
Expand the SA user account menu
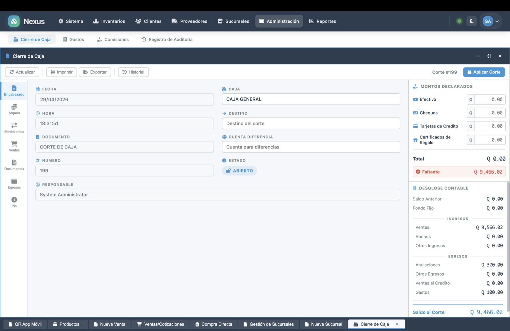(x=491, y=21)
